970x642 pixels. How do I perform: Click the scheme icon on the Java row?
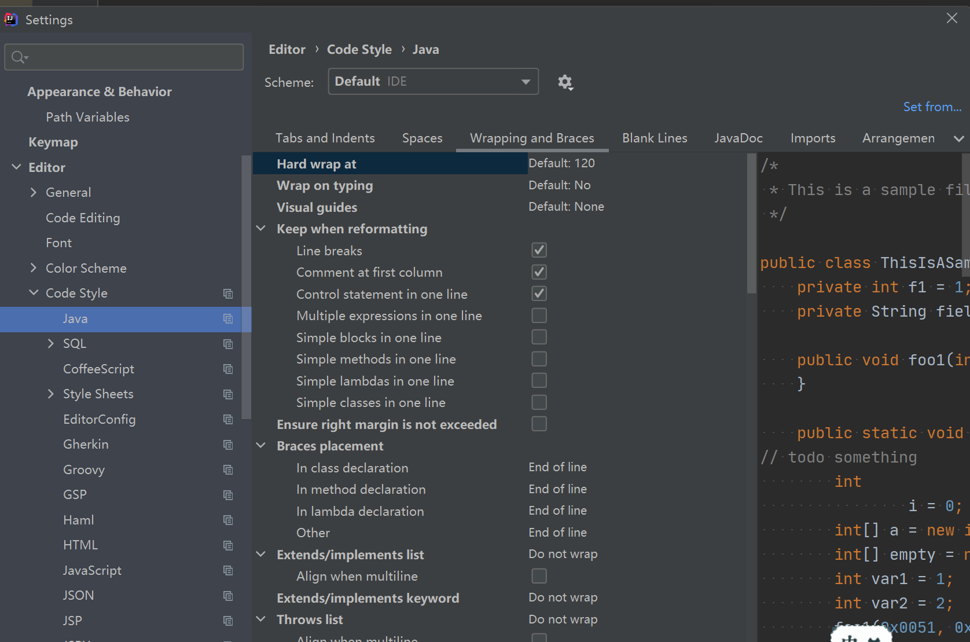click(228, 319)
